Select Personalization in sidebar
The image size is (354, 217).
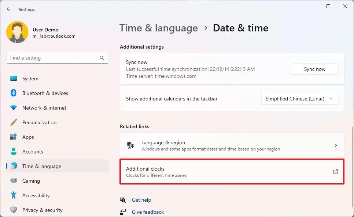(x=58, y=122)
